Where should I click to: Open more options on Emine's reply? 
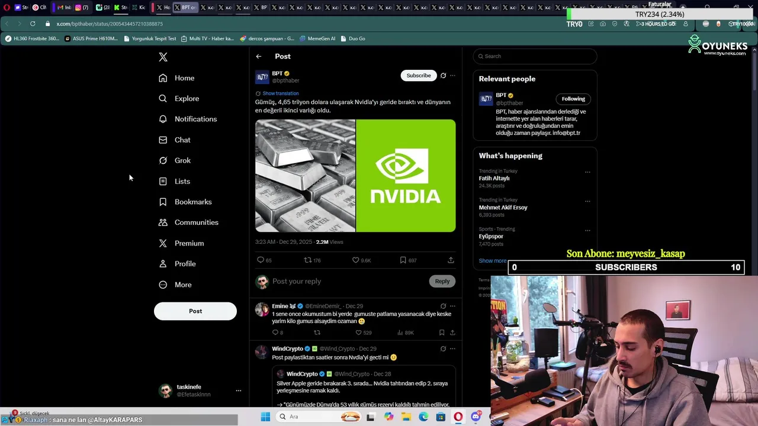click(x=452, y=306)
